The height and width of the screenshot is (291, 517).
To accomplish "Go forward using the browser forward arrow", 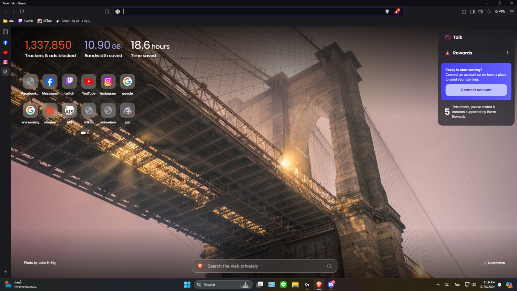I will click(x=14, y=11).
